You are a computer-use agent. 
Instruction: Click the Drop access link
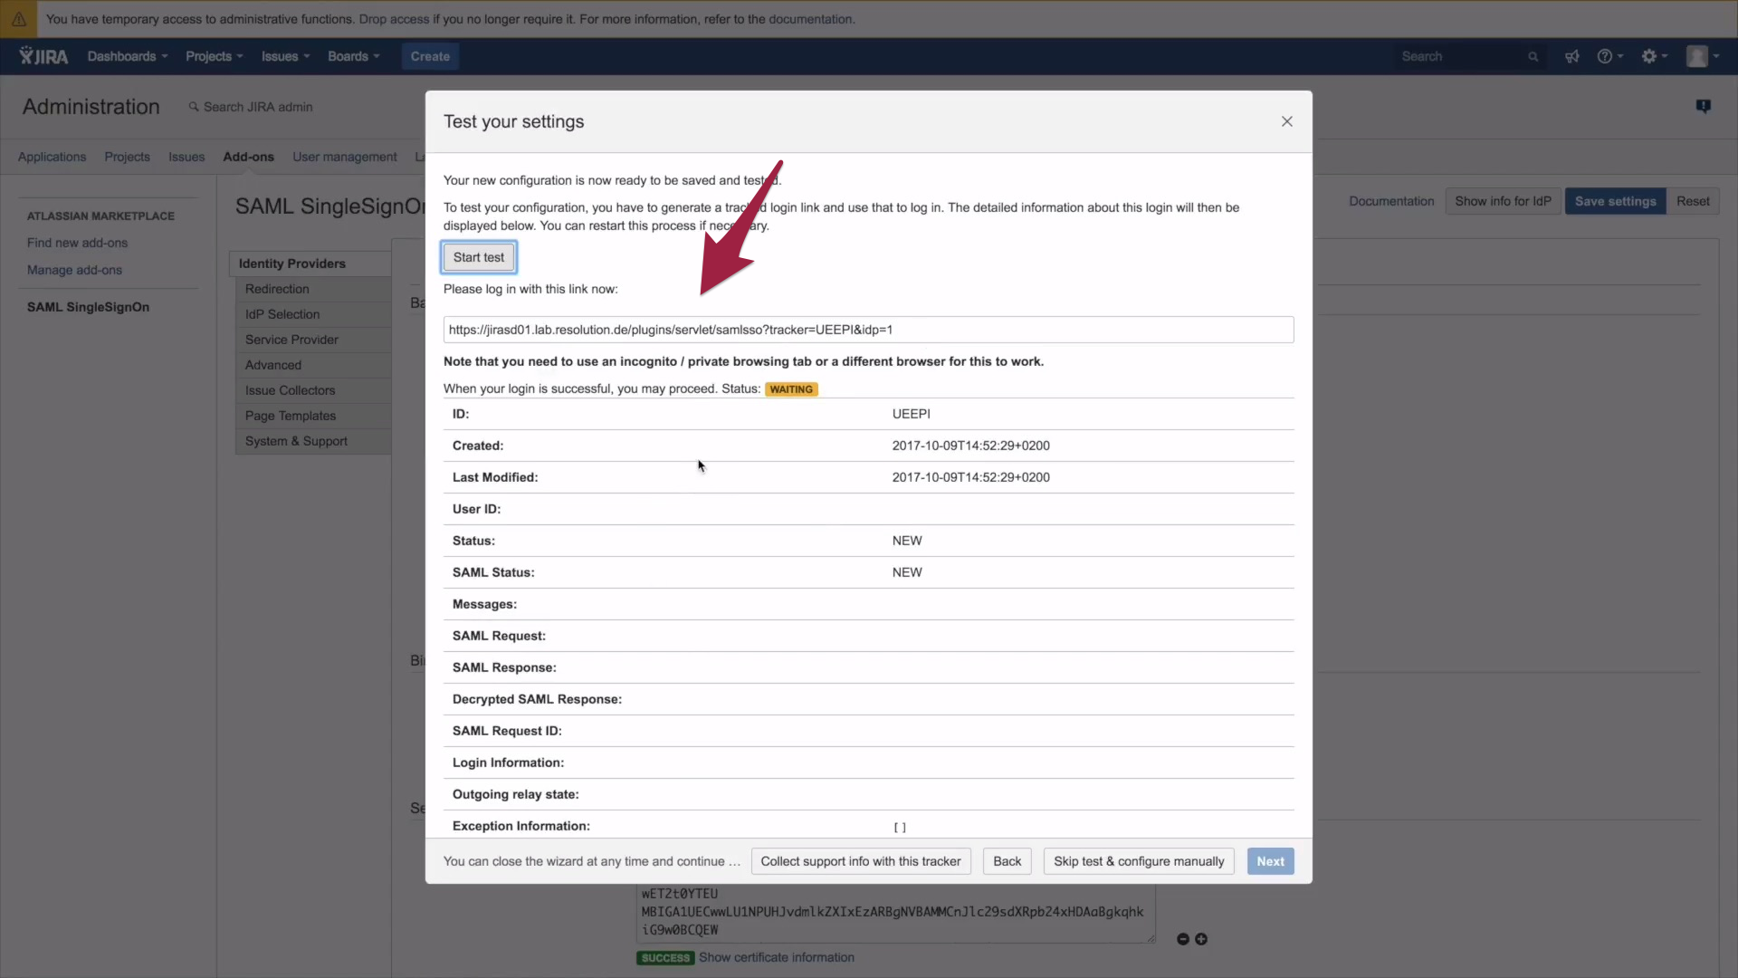click(x=394, y=19)
